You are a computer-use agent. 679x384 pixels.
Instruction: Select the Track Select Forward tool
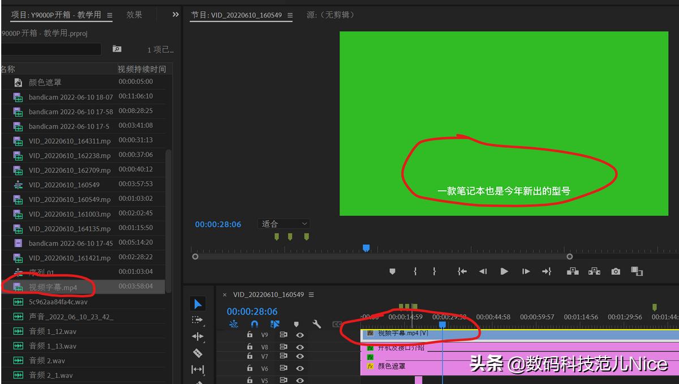coord(197,320)
